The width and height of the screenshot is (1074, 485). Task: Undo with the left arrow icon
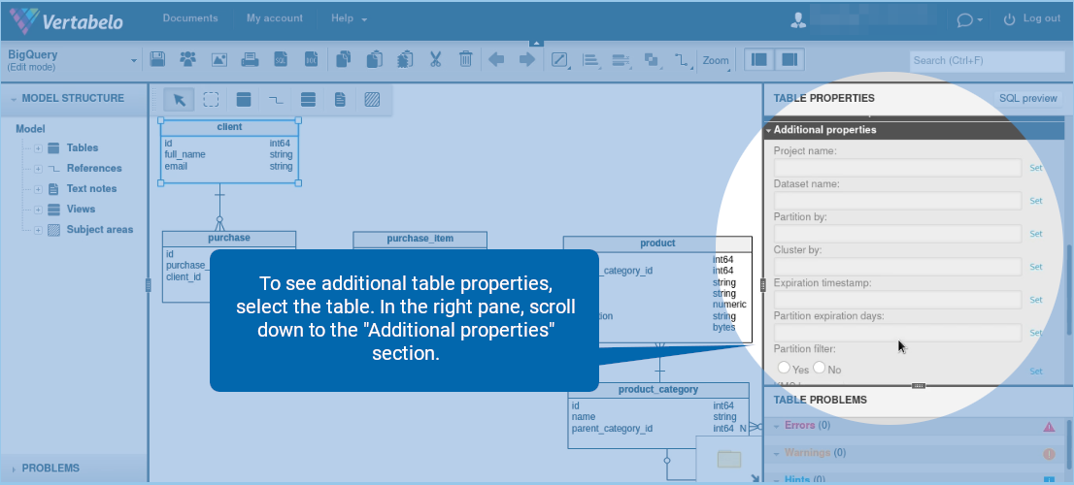tap(496, 59)
